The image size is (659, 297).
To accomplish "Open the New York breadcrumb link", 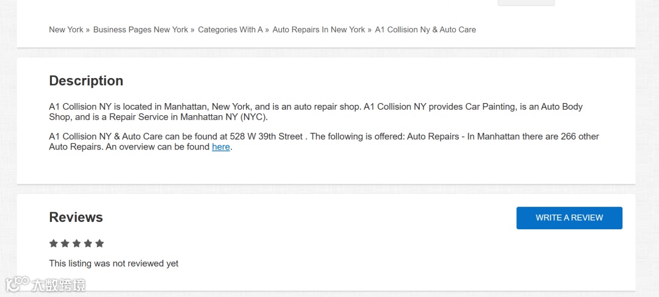I will tap(66, 29).
